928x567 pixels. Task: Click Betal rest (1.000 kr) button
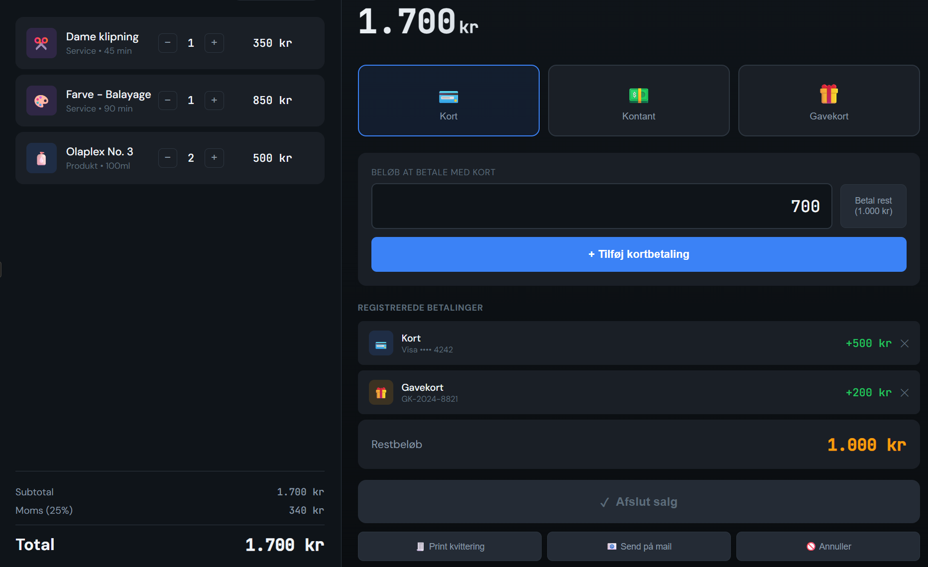pyautogui.click(x=873, y=206)
